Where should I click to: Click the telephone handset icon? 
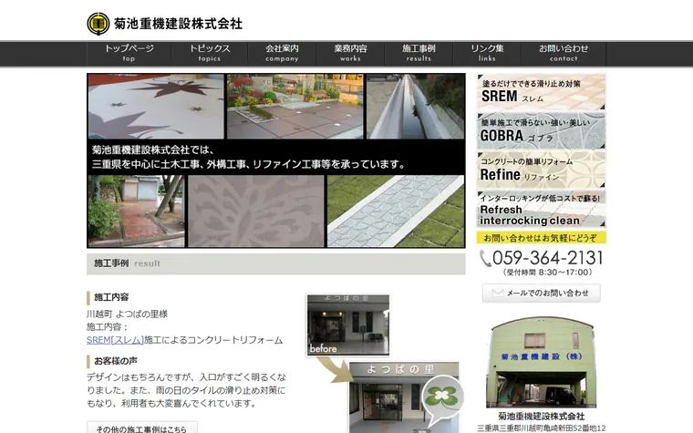click(485, 259)
